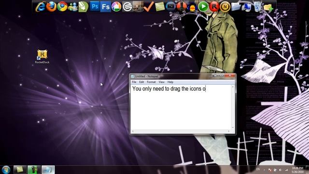This screenshot has height=174, width=309.
Task: Open Notepad File menu
Action: click(134, 82)
